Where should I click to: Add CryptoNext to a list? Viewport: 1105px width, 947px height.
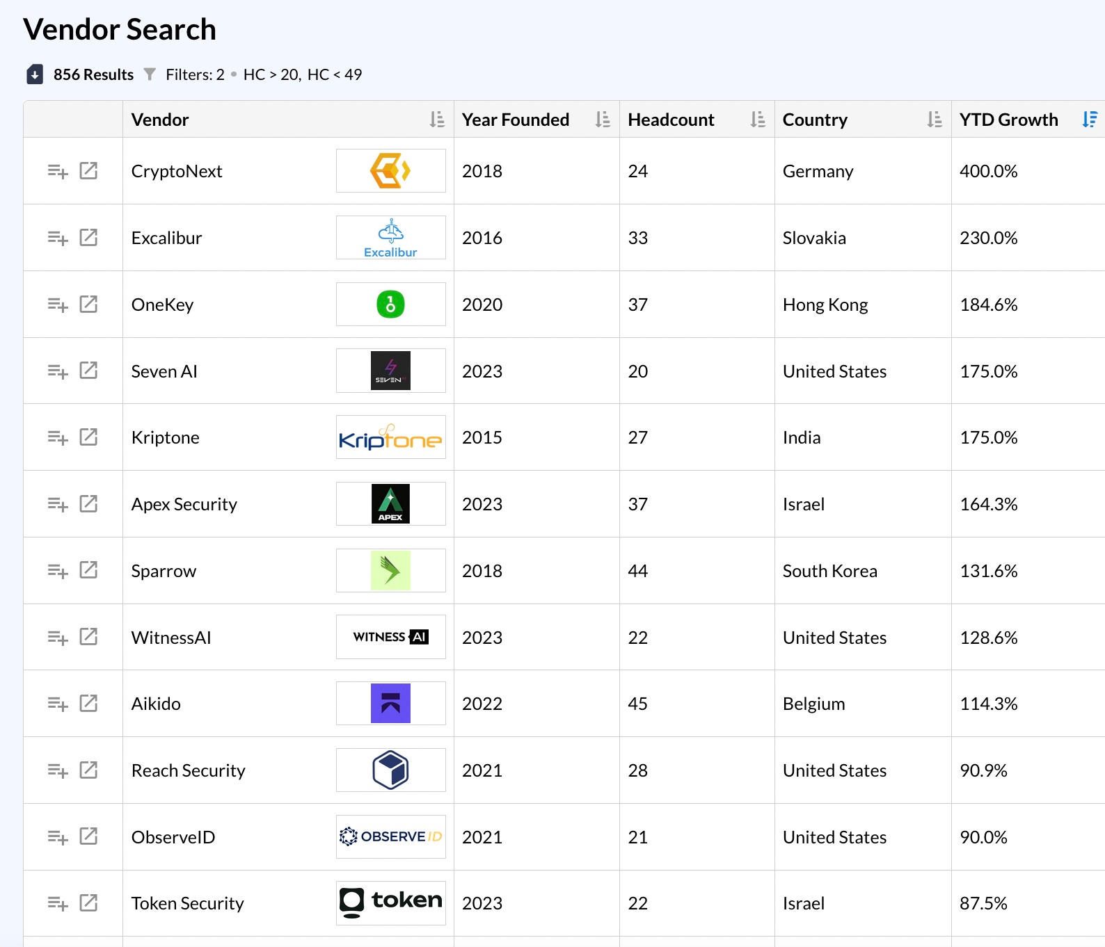pos(58,171)
